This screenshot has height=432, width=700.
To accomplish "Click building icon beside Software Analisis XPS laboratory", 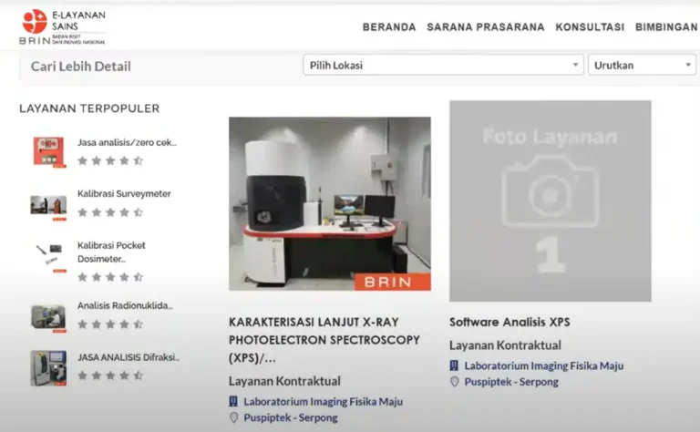I will coord(454,365).
